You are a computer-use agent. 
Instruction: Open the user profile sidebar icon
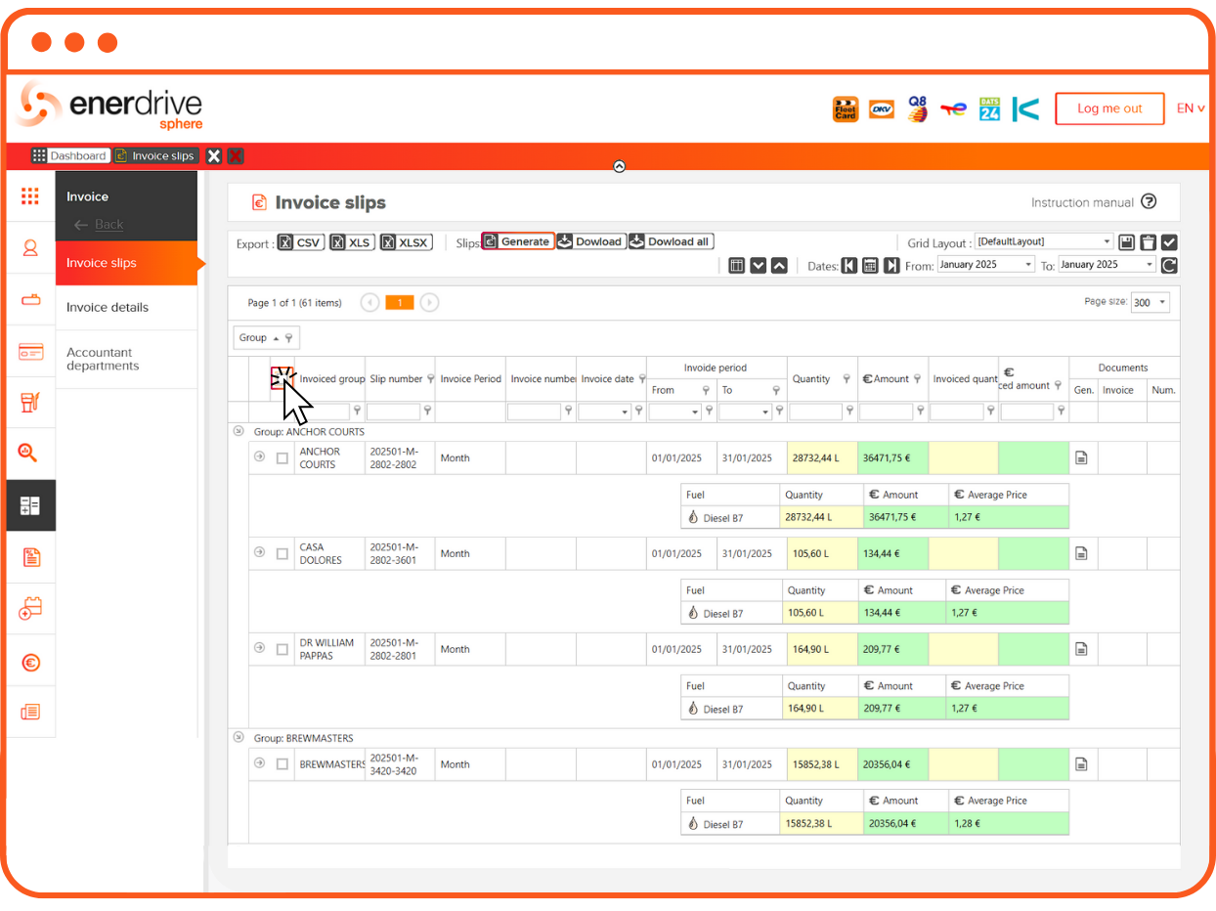coord(30,248)
